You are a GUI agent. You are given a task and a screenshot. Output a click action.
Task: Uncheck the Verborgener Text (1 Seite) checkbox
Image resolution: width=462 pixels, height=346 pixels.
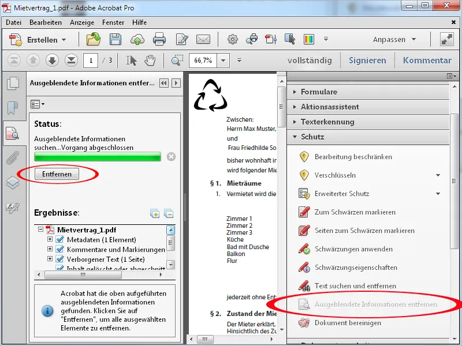tap(60, 259)
